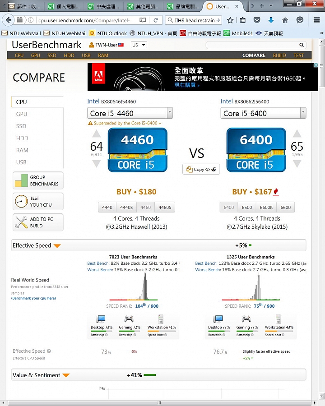
Task: Open smiley face chat icon
Action: [x=300, y=20]
